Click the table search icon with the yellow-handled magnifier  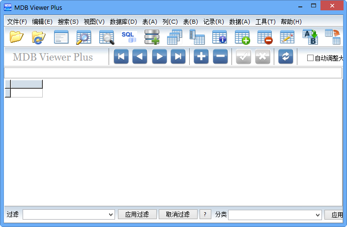pos(84,37)
